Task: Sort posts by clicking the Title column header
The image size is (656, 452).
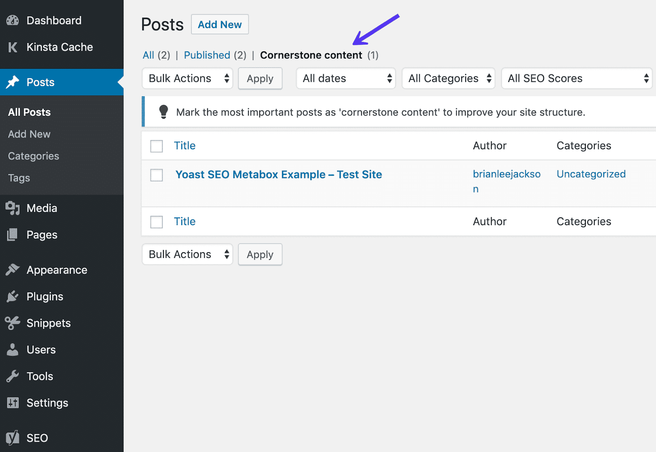Action: [x=184, y=145]
